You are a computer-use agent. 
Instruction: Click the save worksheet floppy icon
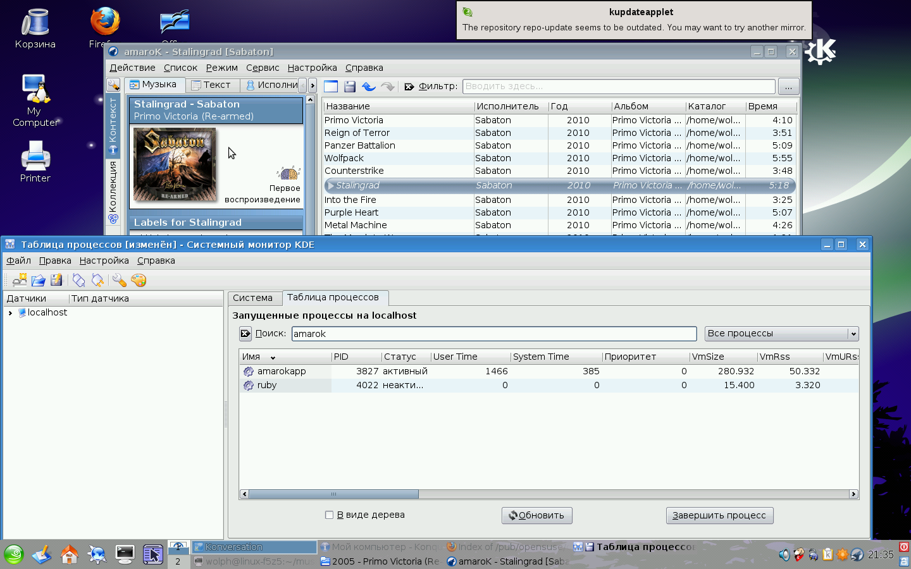tap(56, 280)
